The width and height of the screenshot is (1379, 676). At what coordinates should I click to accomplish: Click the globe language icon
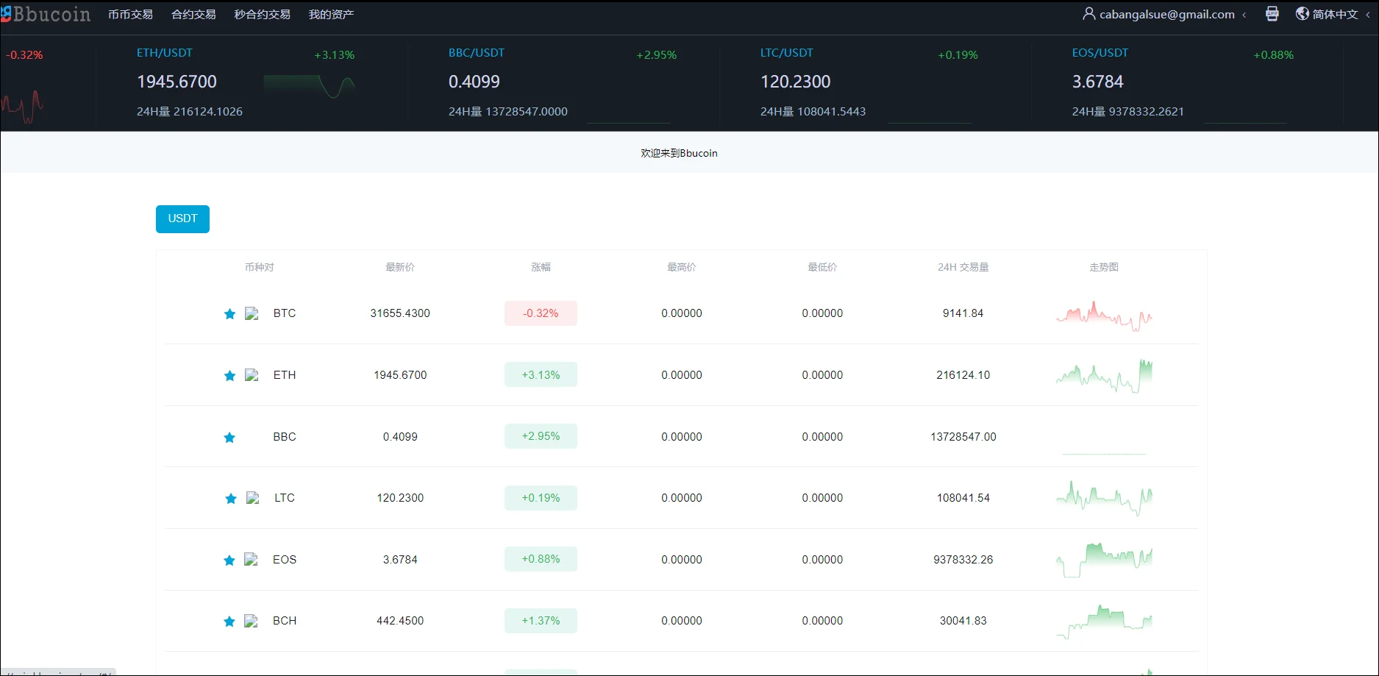coord(1303,14)
